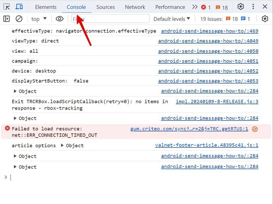Follow the impl.20240109-8-RELEASE.js:3 source link
The image size is (273, 204).
coord(216,101)
